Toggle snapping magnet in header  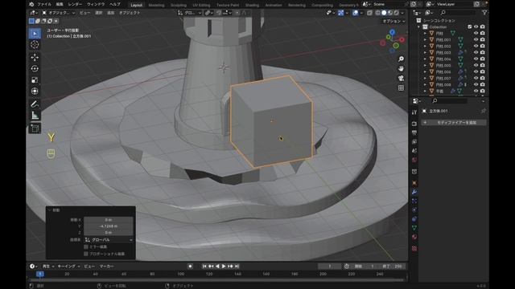coord(219,13)
